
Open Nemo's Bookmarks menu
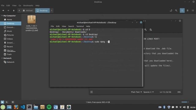(x=28, y=5)
